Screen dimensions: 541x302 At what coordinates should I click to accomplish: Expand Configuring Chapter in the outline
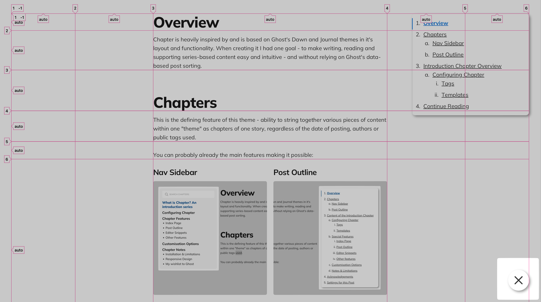pyautogui.click(x=458, y=75)
